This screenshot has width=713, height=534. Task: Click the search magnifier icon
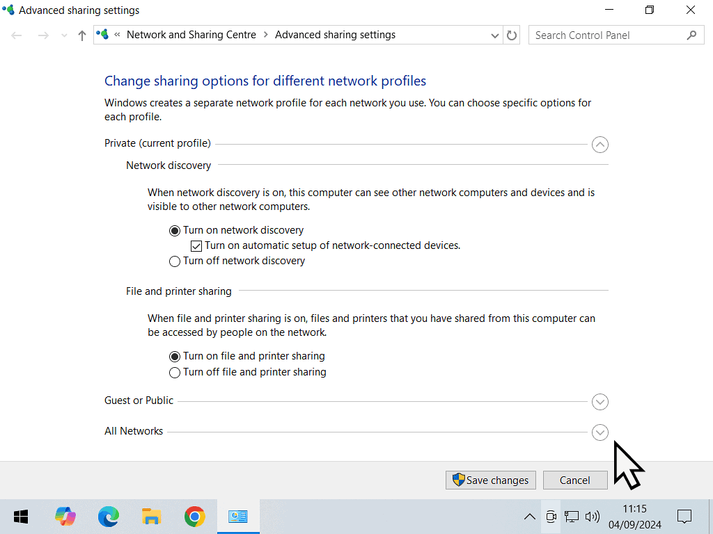click(x=691, y=35)
